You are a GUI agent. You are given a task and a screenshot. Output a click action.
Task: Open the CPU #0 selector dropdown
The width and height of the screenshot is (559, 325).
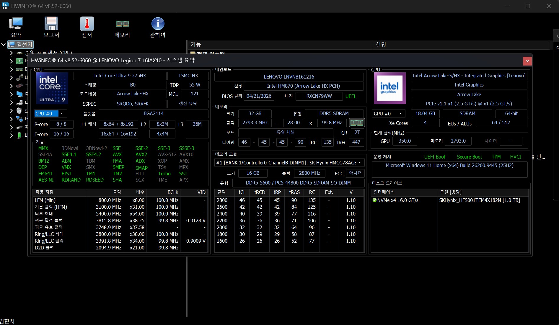[50, 114]
